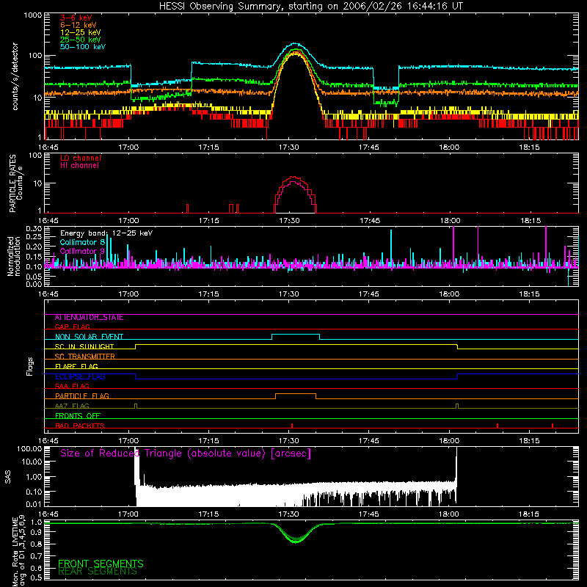The width and height of the screenshot is (587, 587).
Task: Click the GAP_FLAG label
Action: (72, 327)
